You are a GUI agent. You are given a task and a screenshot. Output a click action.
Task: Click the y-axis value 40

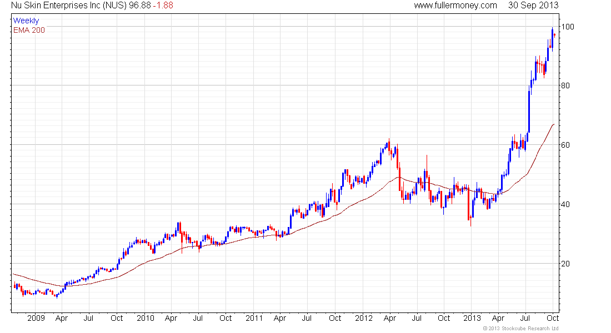(565, 204)
